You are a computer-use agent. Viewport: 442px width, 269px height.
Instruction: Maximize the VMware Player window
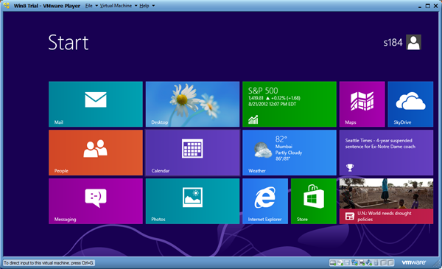point(427,6)
